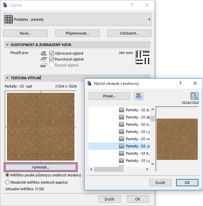Close the Načíst obrázek z knihovny dialog
203x206 pixels.
[x=195, y=83]
